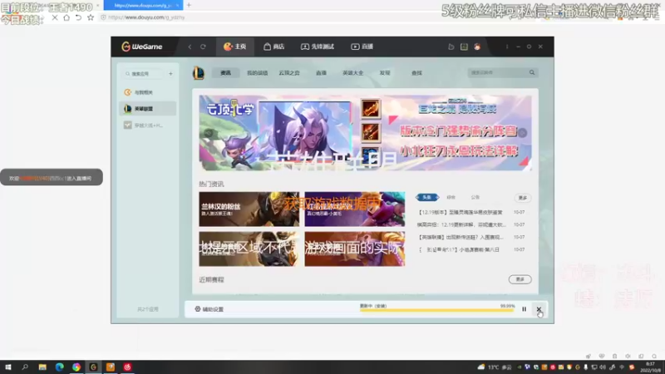Screen dimensions: 665x374
Task: Click the summoner search input field
Action: tap(497, 72)
